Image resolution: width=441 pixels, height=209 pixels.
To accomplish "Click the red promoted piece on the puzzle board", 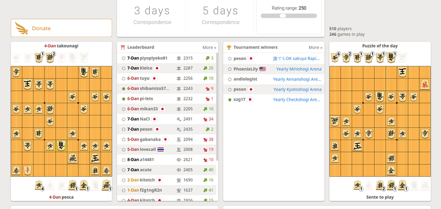I will [425, 84].
